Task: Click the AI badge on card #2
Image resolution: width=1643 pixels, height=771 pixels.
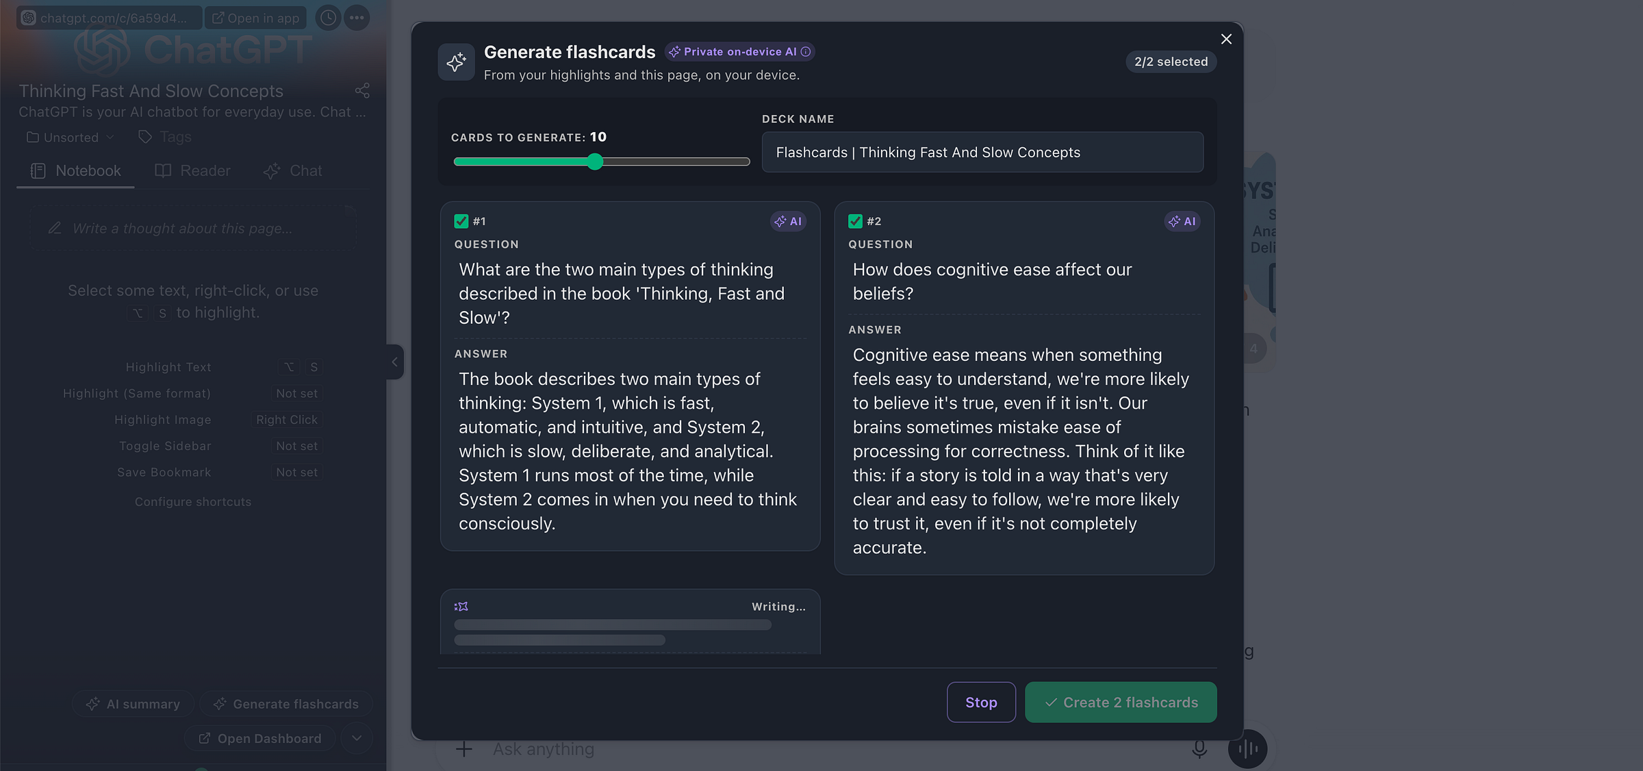Action: pos(1182,221)
